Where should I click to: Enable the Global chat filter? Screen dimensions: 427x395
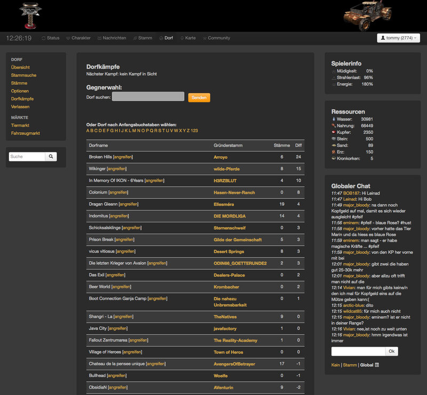367,365
